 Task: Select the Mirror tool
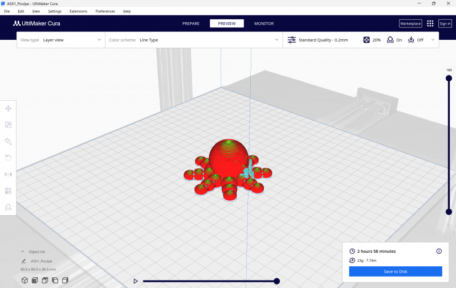click(8, 174)
